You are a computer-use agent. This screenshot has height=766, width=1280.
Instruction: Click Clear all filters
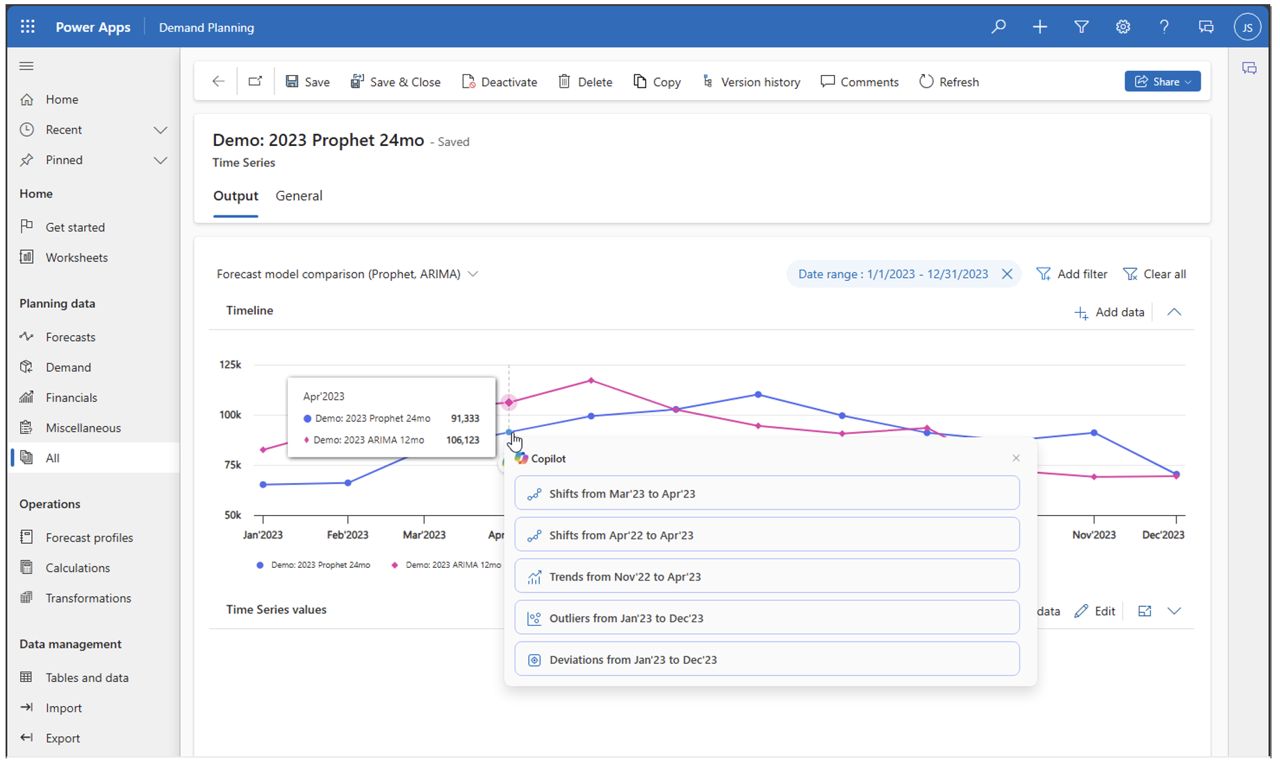[x=1154, y=274]
